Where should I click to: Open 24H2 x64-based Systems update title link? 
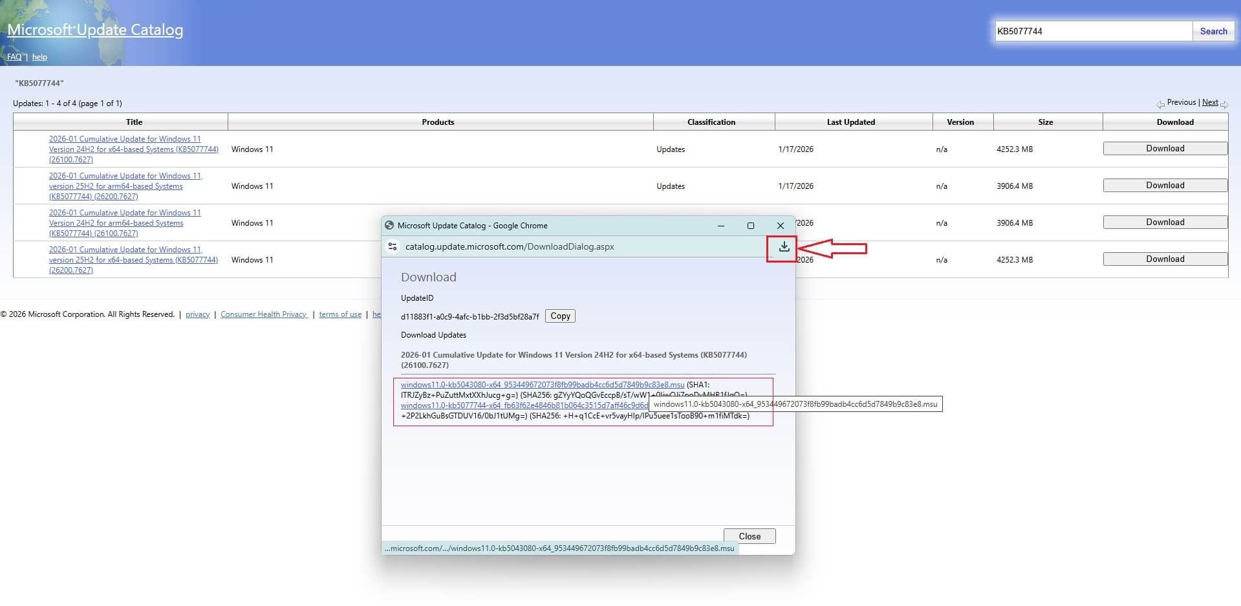click(133, 149)
